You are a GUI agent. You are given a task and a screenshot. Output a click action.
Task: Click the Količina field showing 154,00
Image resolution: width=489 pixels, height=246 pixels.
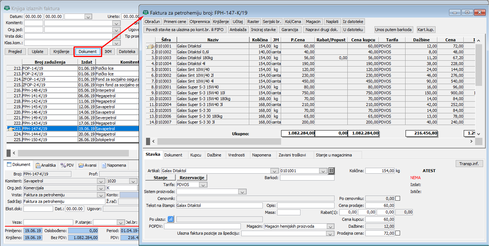click(x=380, y=171)
